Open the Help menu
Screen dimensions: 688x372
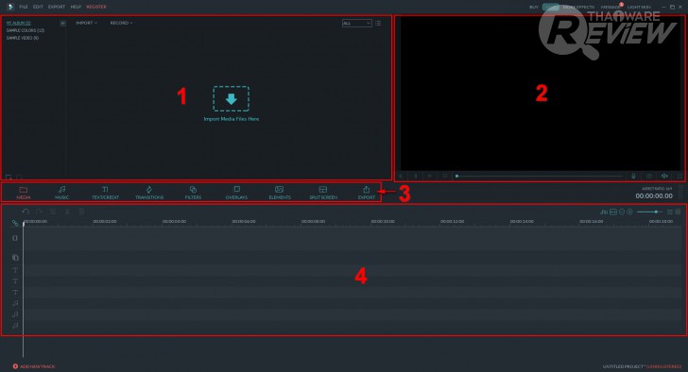(76, 7)
